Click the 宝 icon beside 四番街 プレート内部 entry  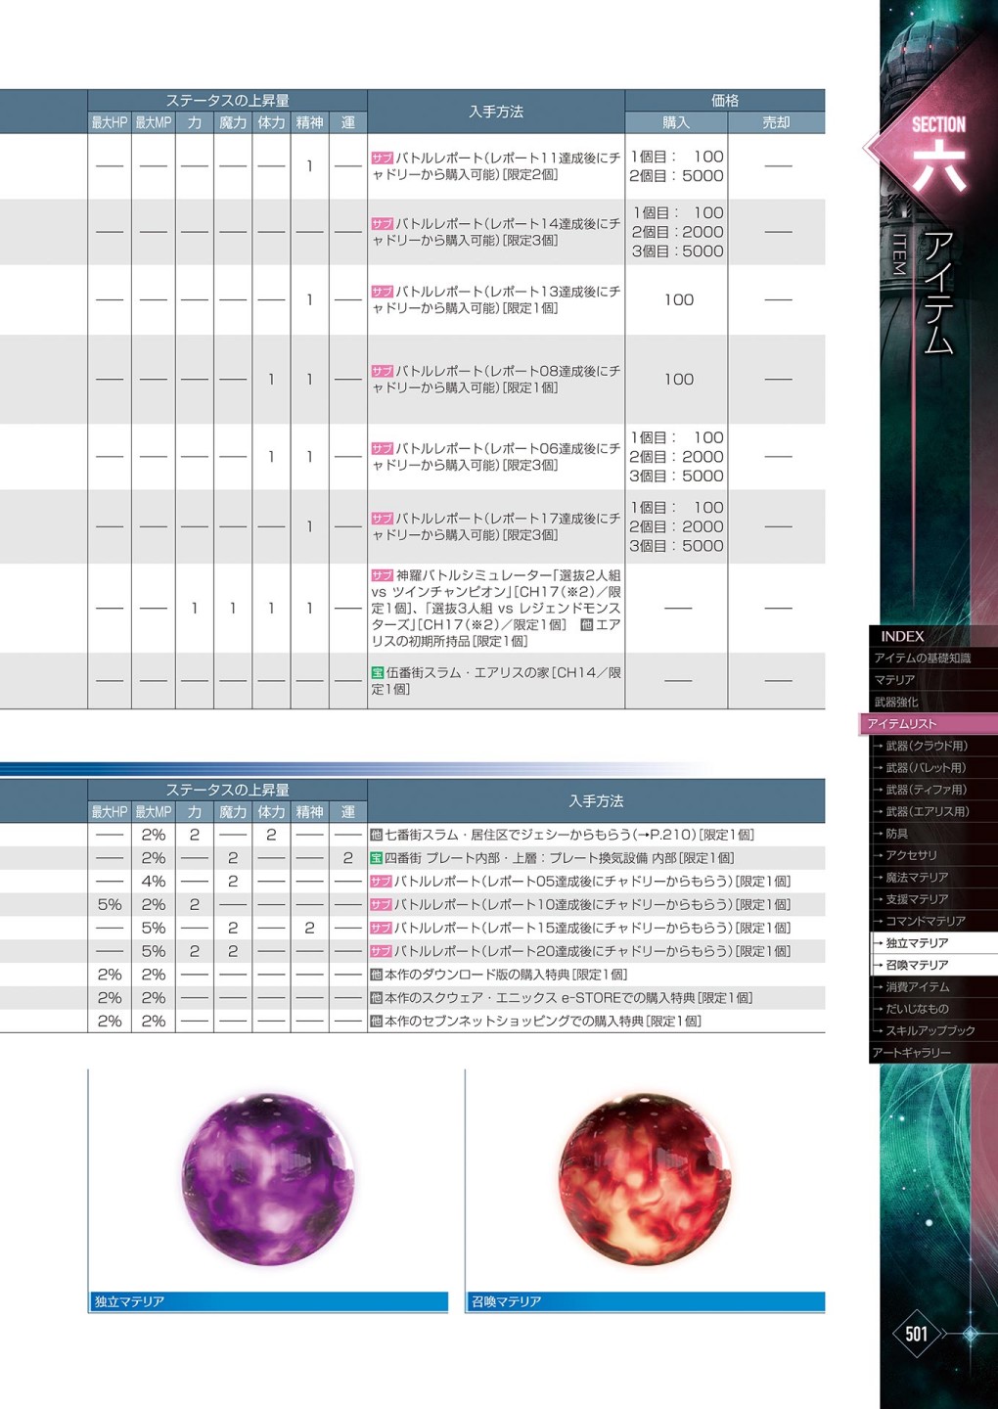click(376, 858)
